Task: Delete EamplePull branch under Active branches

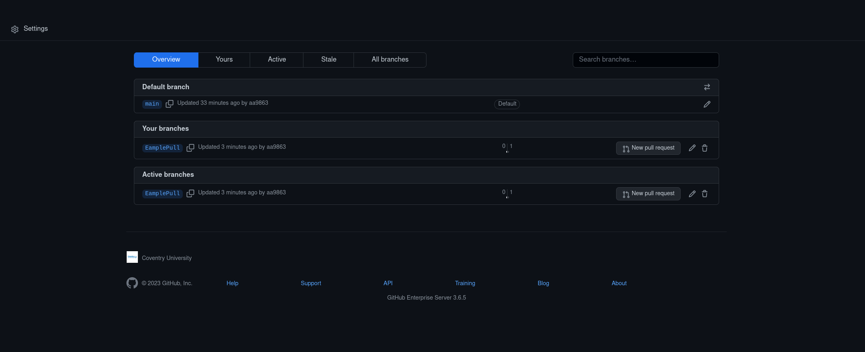Action: coord(704,194)
